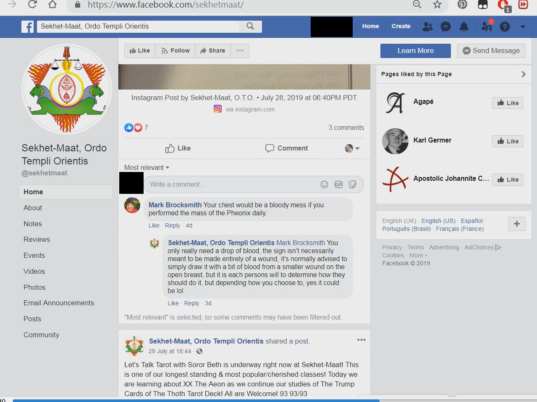Click zoom magnifier icon in address bar
This screenshot has height=402, width=537.
click(x=417, y=5)
